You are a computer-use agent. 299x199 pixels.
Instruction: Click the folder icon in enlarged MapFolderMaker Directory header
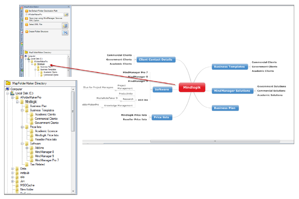coord(8,83)
